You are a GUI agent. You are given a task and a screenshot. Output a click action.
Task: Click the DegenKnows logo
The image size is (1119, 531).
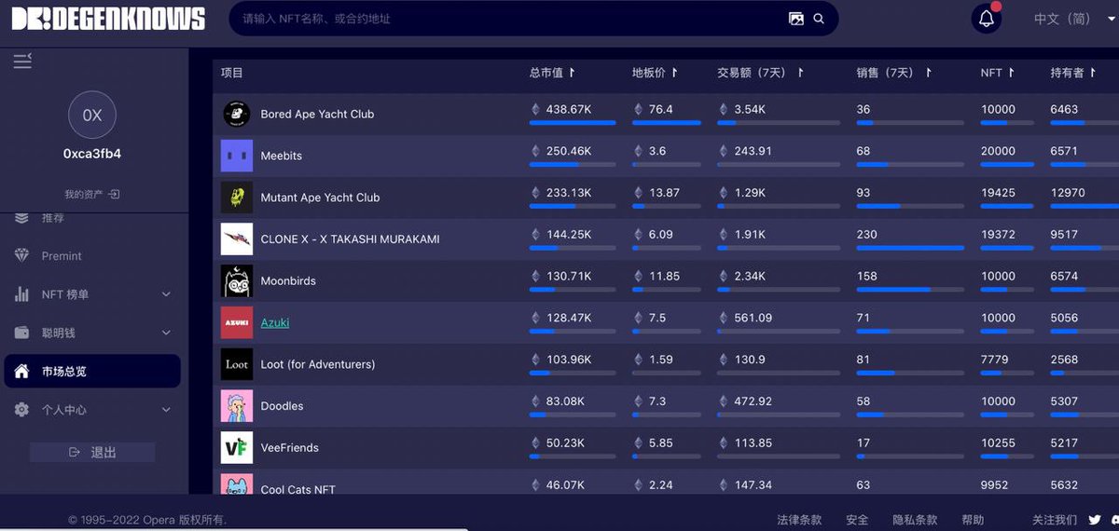[108, 18]
